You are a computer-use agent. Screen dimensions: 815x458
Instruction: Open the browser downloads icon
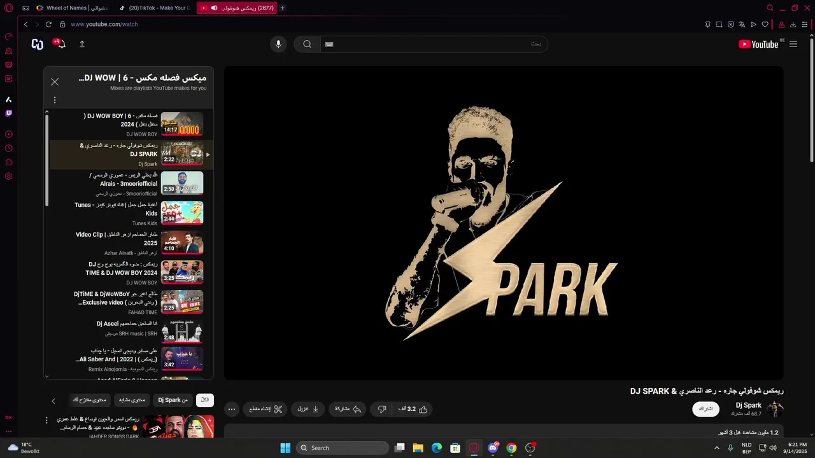793,24
